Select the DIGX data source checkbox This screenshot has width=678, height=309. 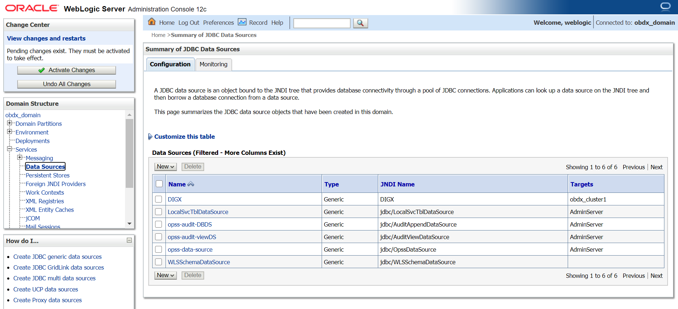159,199
